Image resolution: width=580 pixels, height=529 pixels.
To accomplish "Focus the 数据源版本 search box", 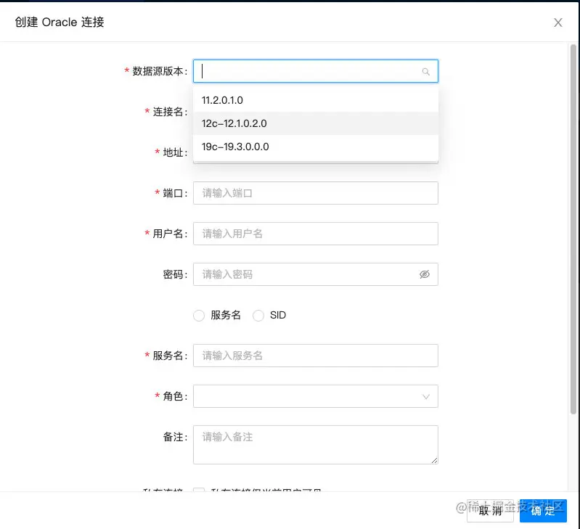I will tap(316, 71).
